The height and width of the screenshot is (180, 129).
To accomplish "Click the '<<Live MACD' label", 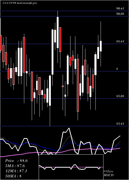I will pyautogui.click(x=109, y=173).
